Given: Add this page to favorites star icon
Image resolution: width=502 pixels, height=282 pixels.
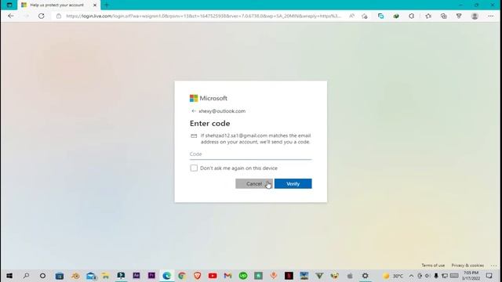Looking at the screenshot, I should pos(364,16).
